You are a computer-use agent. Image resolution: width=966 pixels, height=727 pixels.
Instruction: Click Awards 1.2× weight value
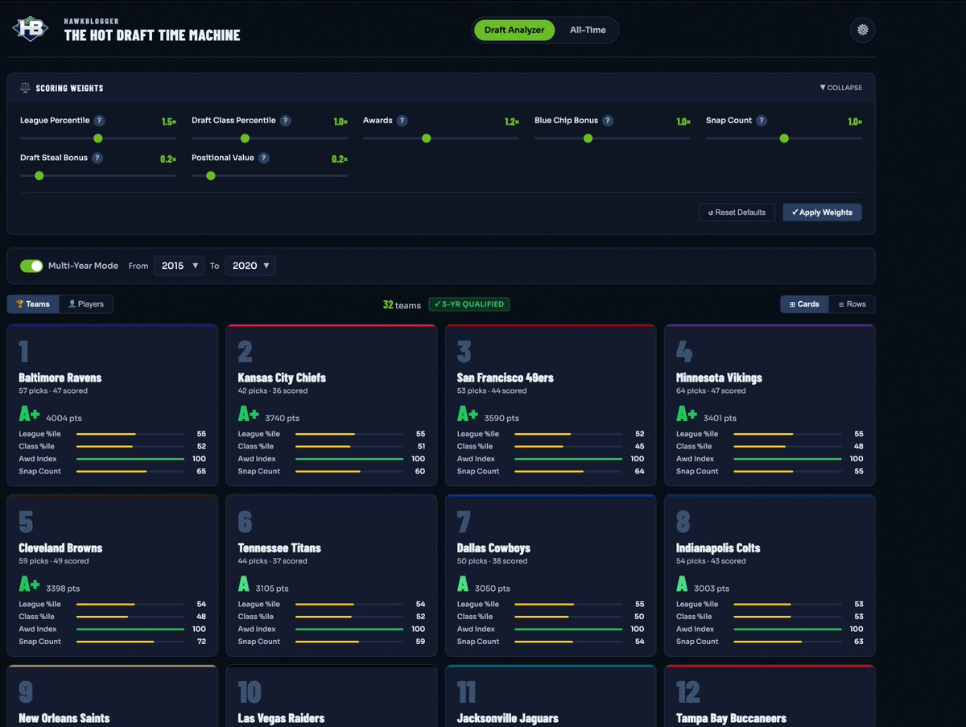pyautogui.click(x=511, y=122)
